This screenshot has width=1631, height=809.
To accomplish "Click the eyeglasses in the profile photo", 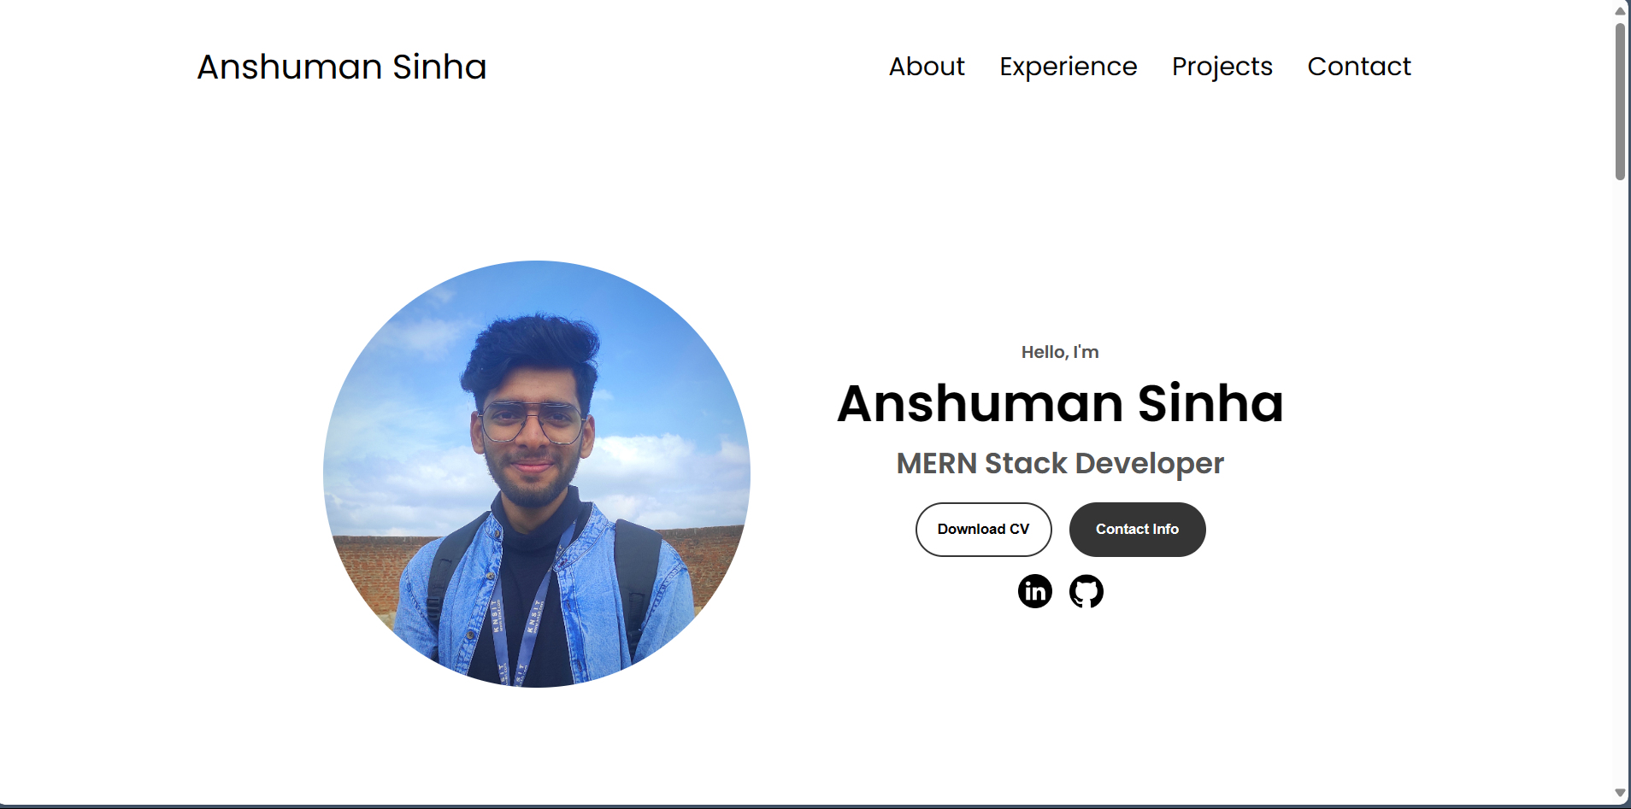I will 532,422.
